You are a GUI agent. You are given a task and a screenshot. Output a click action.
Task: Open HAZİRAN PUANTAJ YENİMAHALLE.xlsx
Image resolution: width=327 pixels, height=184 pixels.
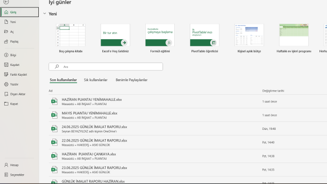coord(188,101)
